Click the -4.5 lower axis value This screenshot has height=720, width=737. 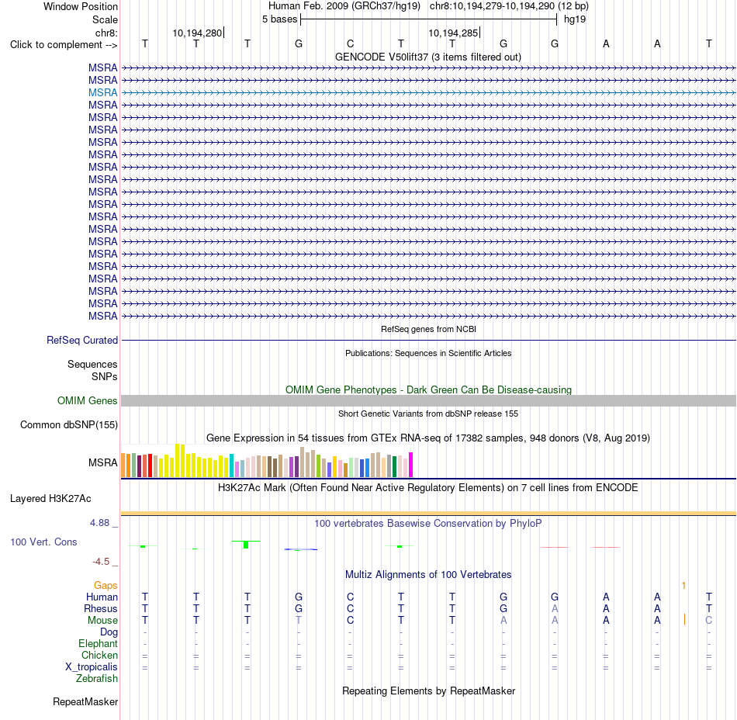[101, 562]
